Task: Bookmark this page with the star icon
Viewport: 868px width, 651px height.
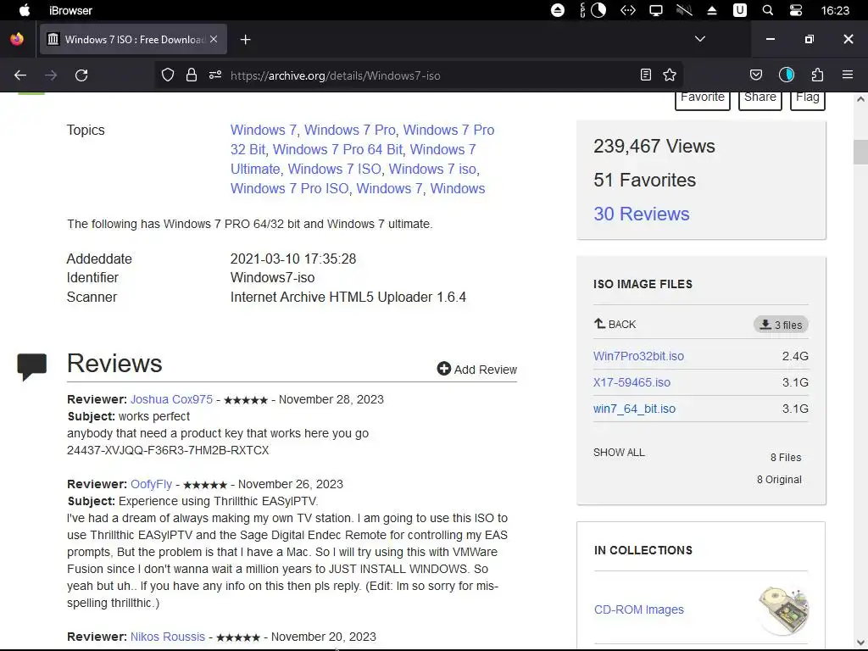Action: [x=670, y=75]
